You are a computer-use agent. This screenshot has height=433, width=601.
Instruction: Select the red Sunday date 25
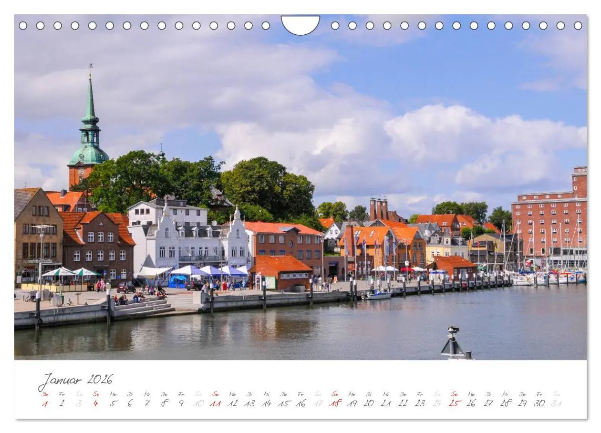coord(454,403)
